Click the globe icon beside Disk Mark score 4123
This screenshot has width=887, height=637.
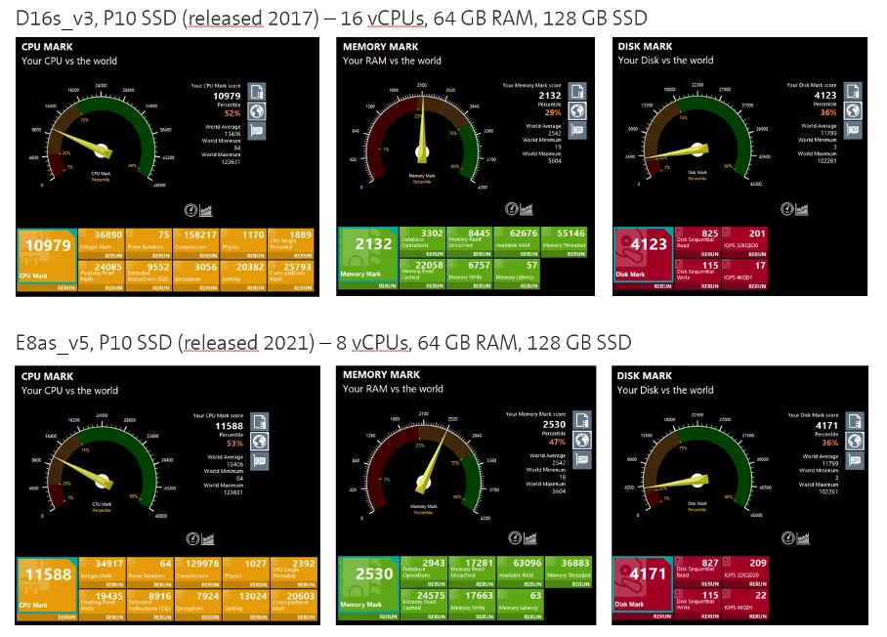pos(853,110)
